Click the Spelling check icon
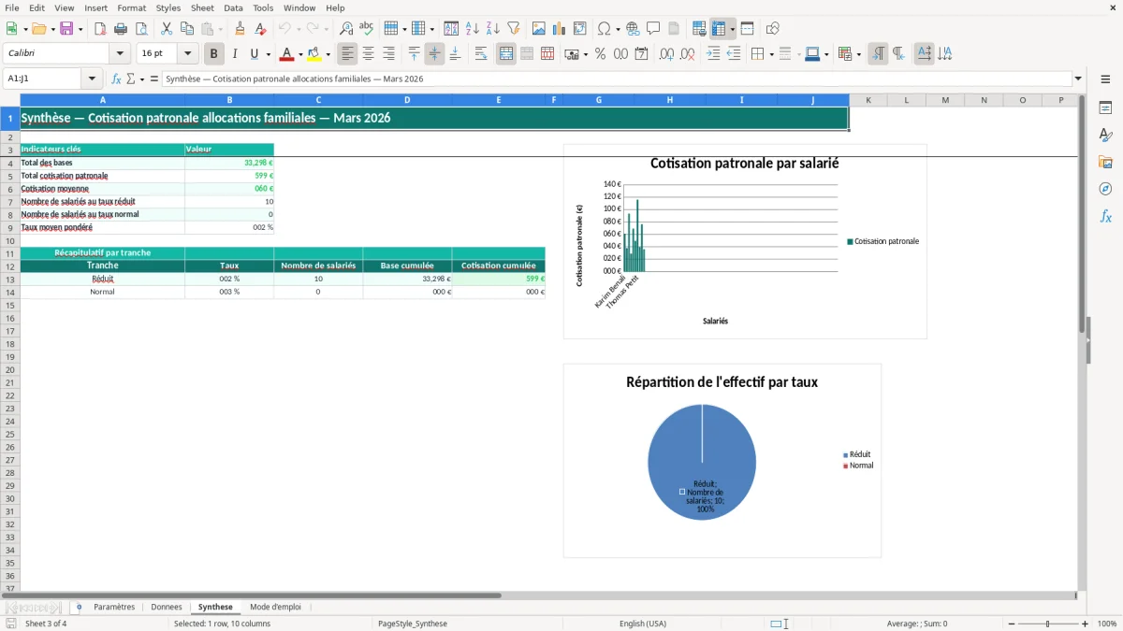 [367, 29]
